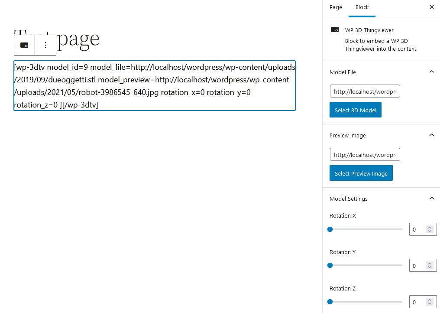Increase the Rotation X value with the up arrow

tap(430, 227)
